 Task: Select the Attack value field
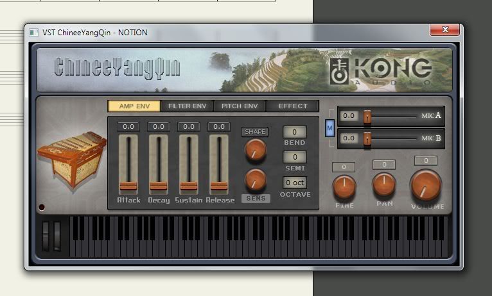[x=128, y=127]
